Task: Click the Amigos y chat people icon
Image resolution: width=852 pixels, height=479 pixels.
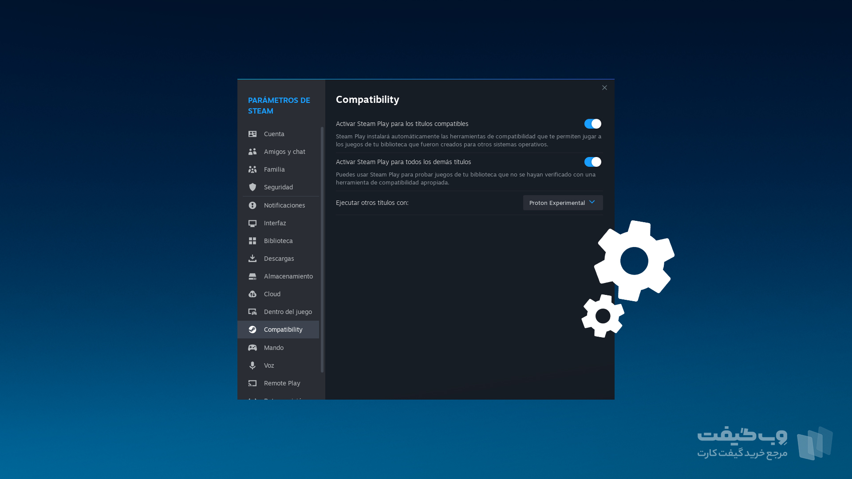Action: [252, 152]
